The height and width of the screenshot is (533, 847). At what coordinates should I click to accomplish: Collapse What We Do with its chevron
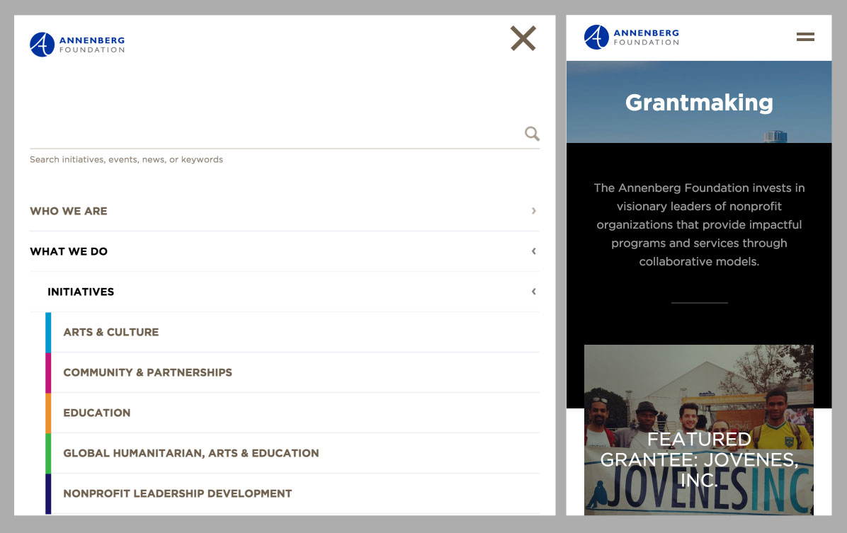point(534,251)
